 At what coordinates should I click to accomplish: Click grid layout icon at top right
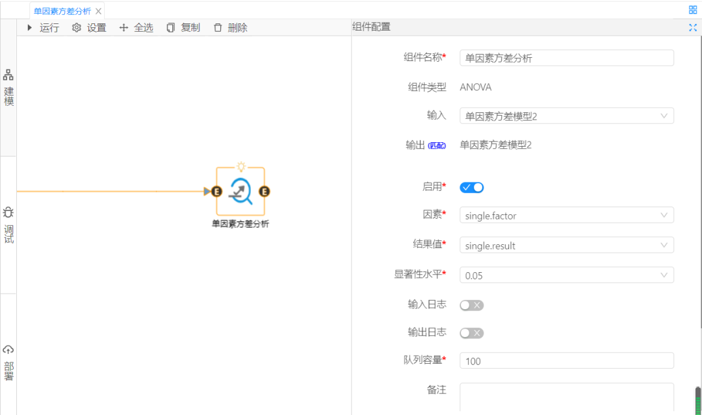(692, 10)
